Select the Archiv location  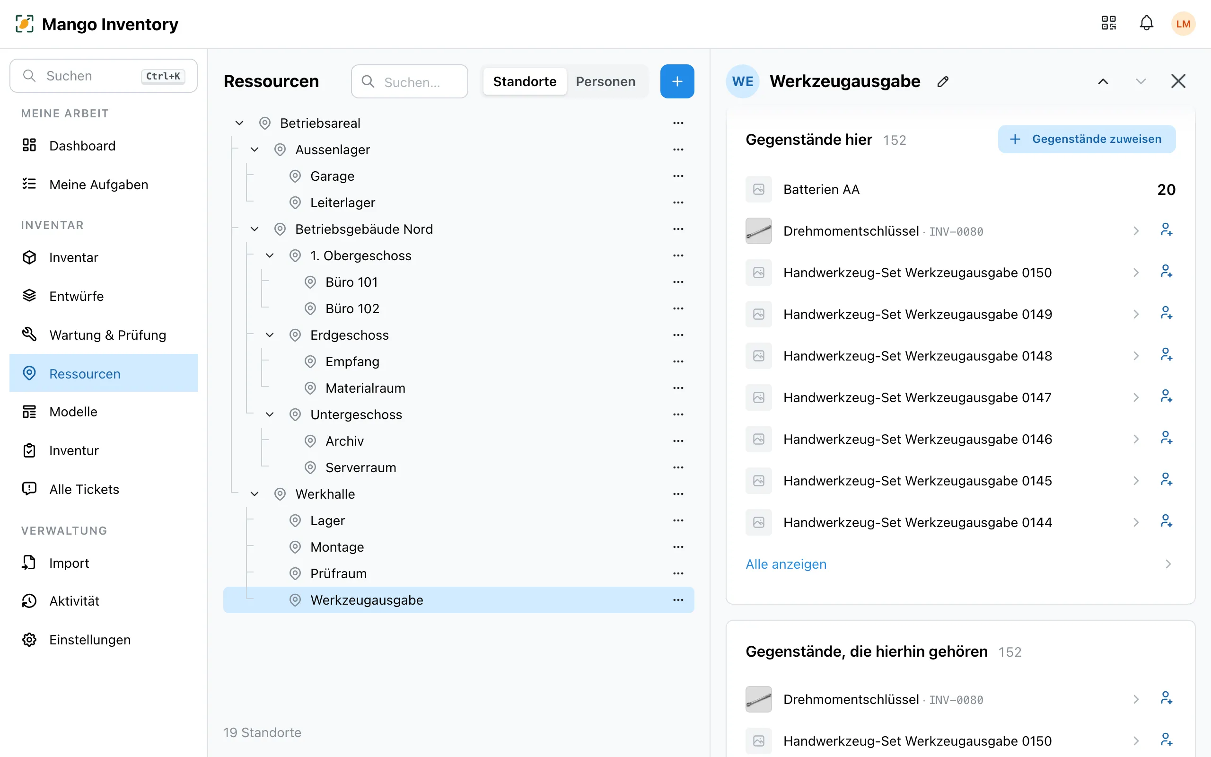point(344,441)
